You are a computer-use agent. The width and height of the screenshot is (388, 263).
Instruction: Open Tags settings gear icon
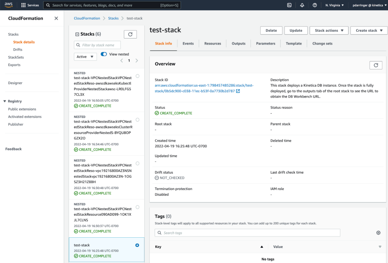click(x=378, y=233)
